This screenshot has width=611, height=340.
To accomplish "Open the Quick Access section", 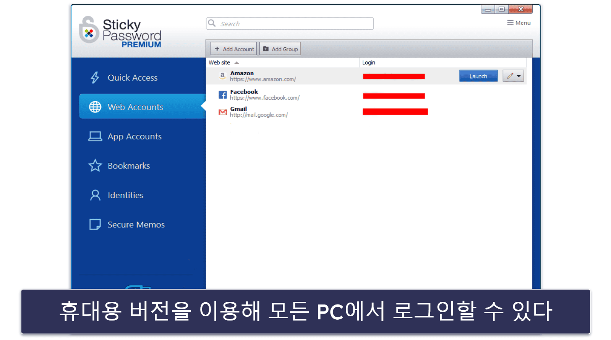I will (x=132, y=78).
